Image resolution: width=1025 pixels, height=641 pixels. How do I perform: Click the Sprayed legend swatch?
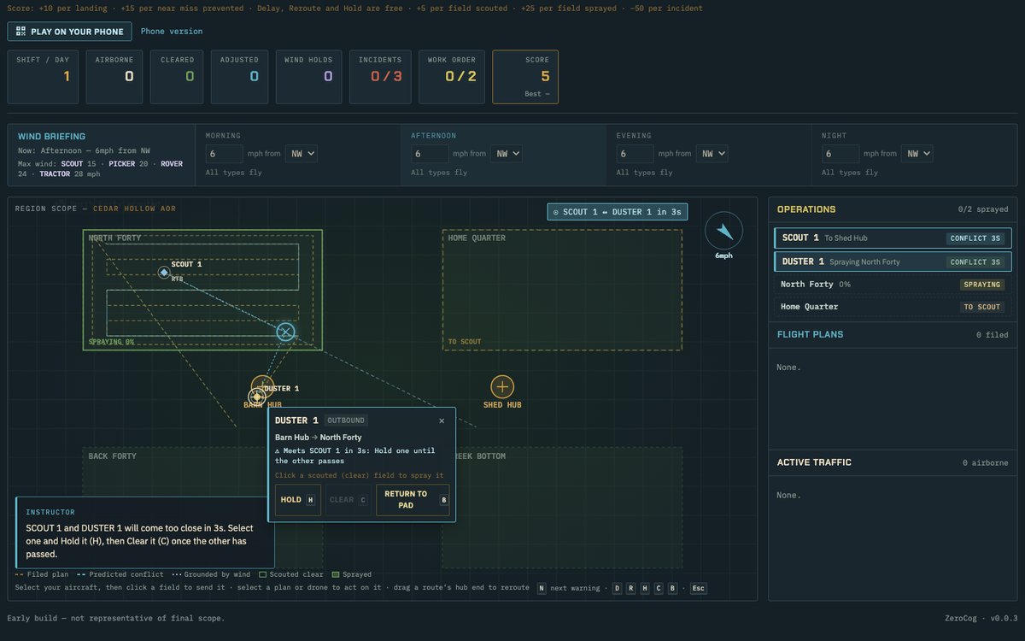(335, 574)
